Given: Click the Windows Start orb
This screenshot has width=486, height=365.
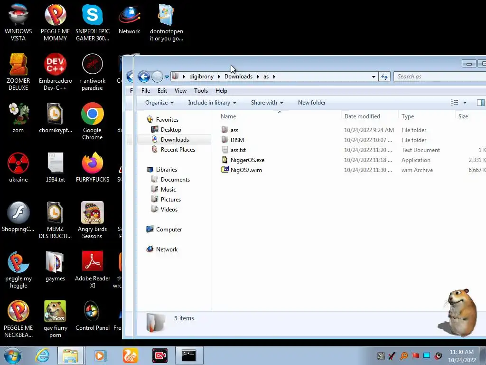Looking at the screenshot, I should click(13, 355).
